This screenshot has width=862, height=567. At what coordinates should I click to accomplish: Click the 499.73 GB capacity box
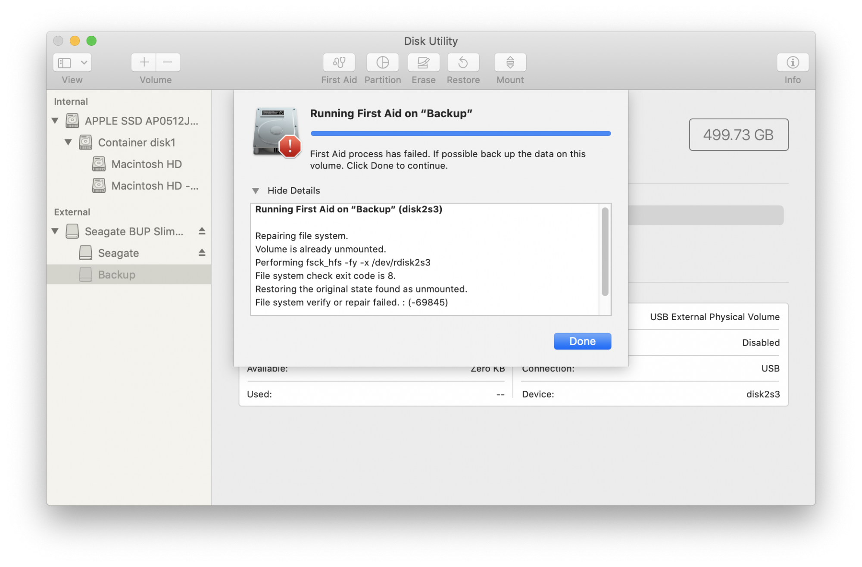(739, 135)
